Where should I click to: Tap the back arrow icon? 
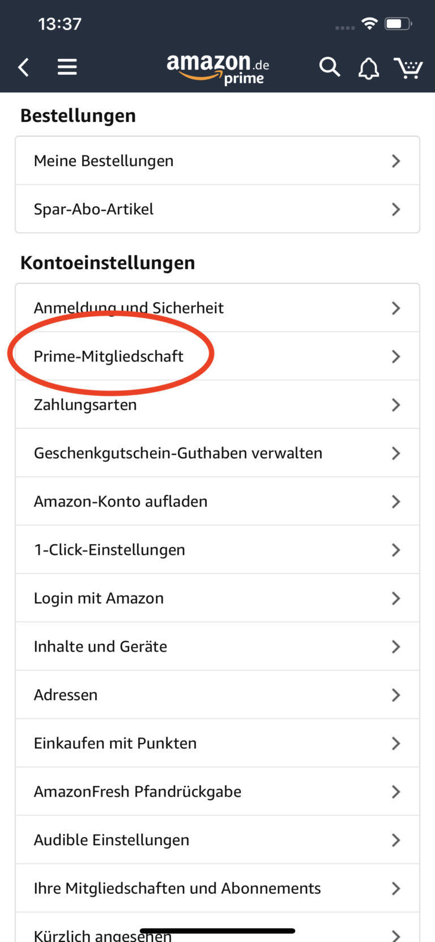point(23,67)
